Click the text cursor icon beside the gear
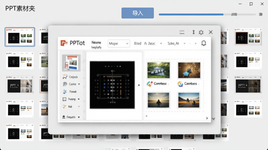This screenshot has width=268, height=150. [193, 32]
